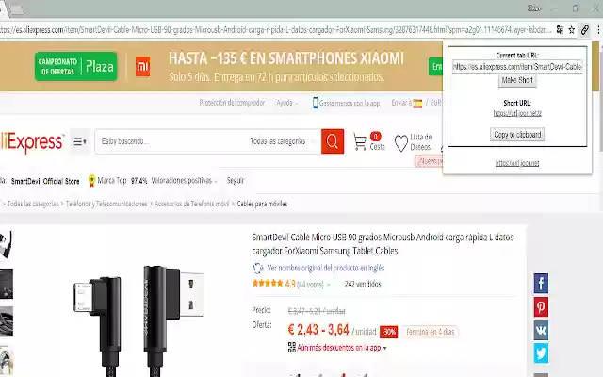Open the Chrome three-dot menu
Screen dimensions: 603x377
[598, 29]
